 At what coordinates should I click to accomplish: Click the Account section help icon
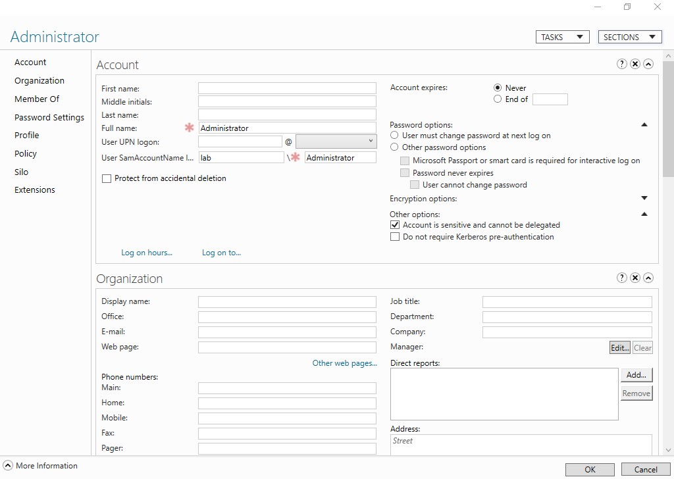point(622,64)
